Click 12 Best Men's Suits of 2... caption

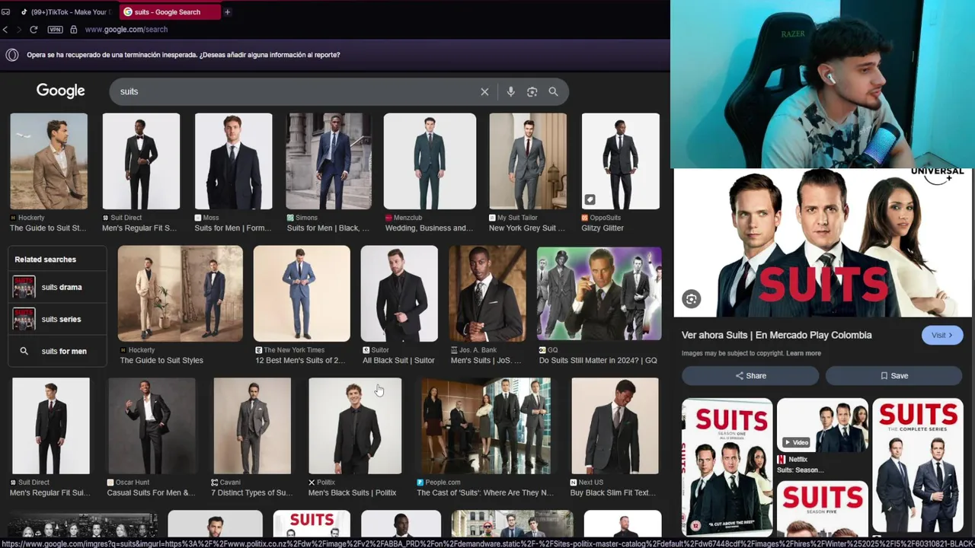point(299,360)
